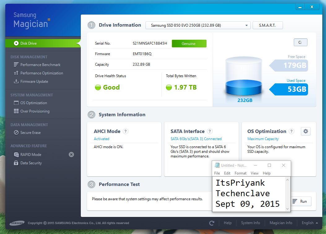Click the AHCI Mode Activated status text
The width and height of the screenshot is (326, 234).
point(102,139)
